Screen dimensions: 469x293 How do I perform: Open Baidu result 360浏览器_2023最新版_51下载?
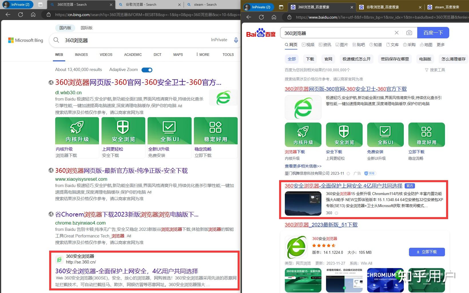point(321,225)
